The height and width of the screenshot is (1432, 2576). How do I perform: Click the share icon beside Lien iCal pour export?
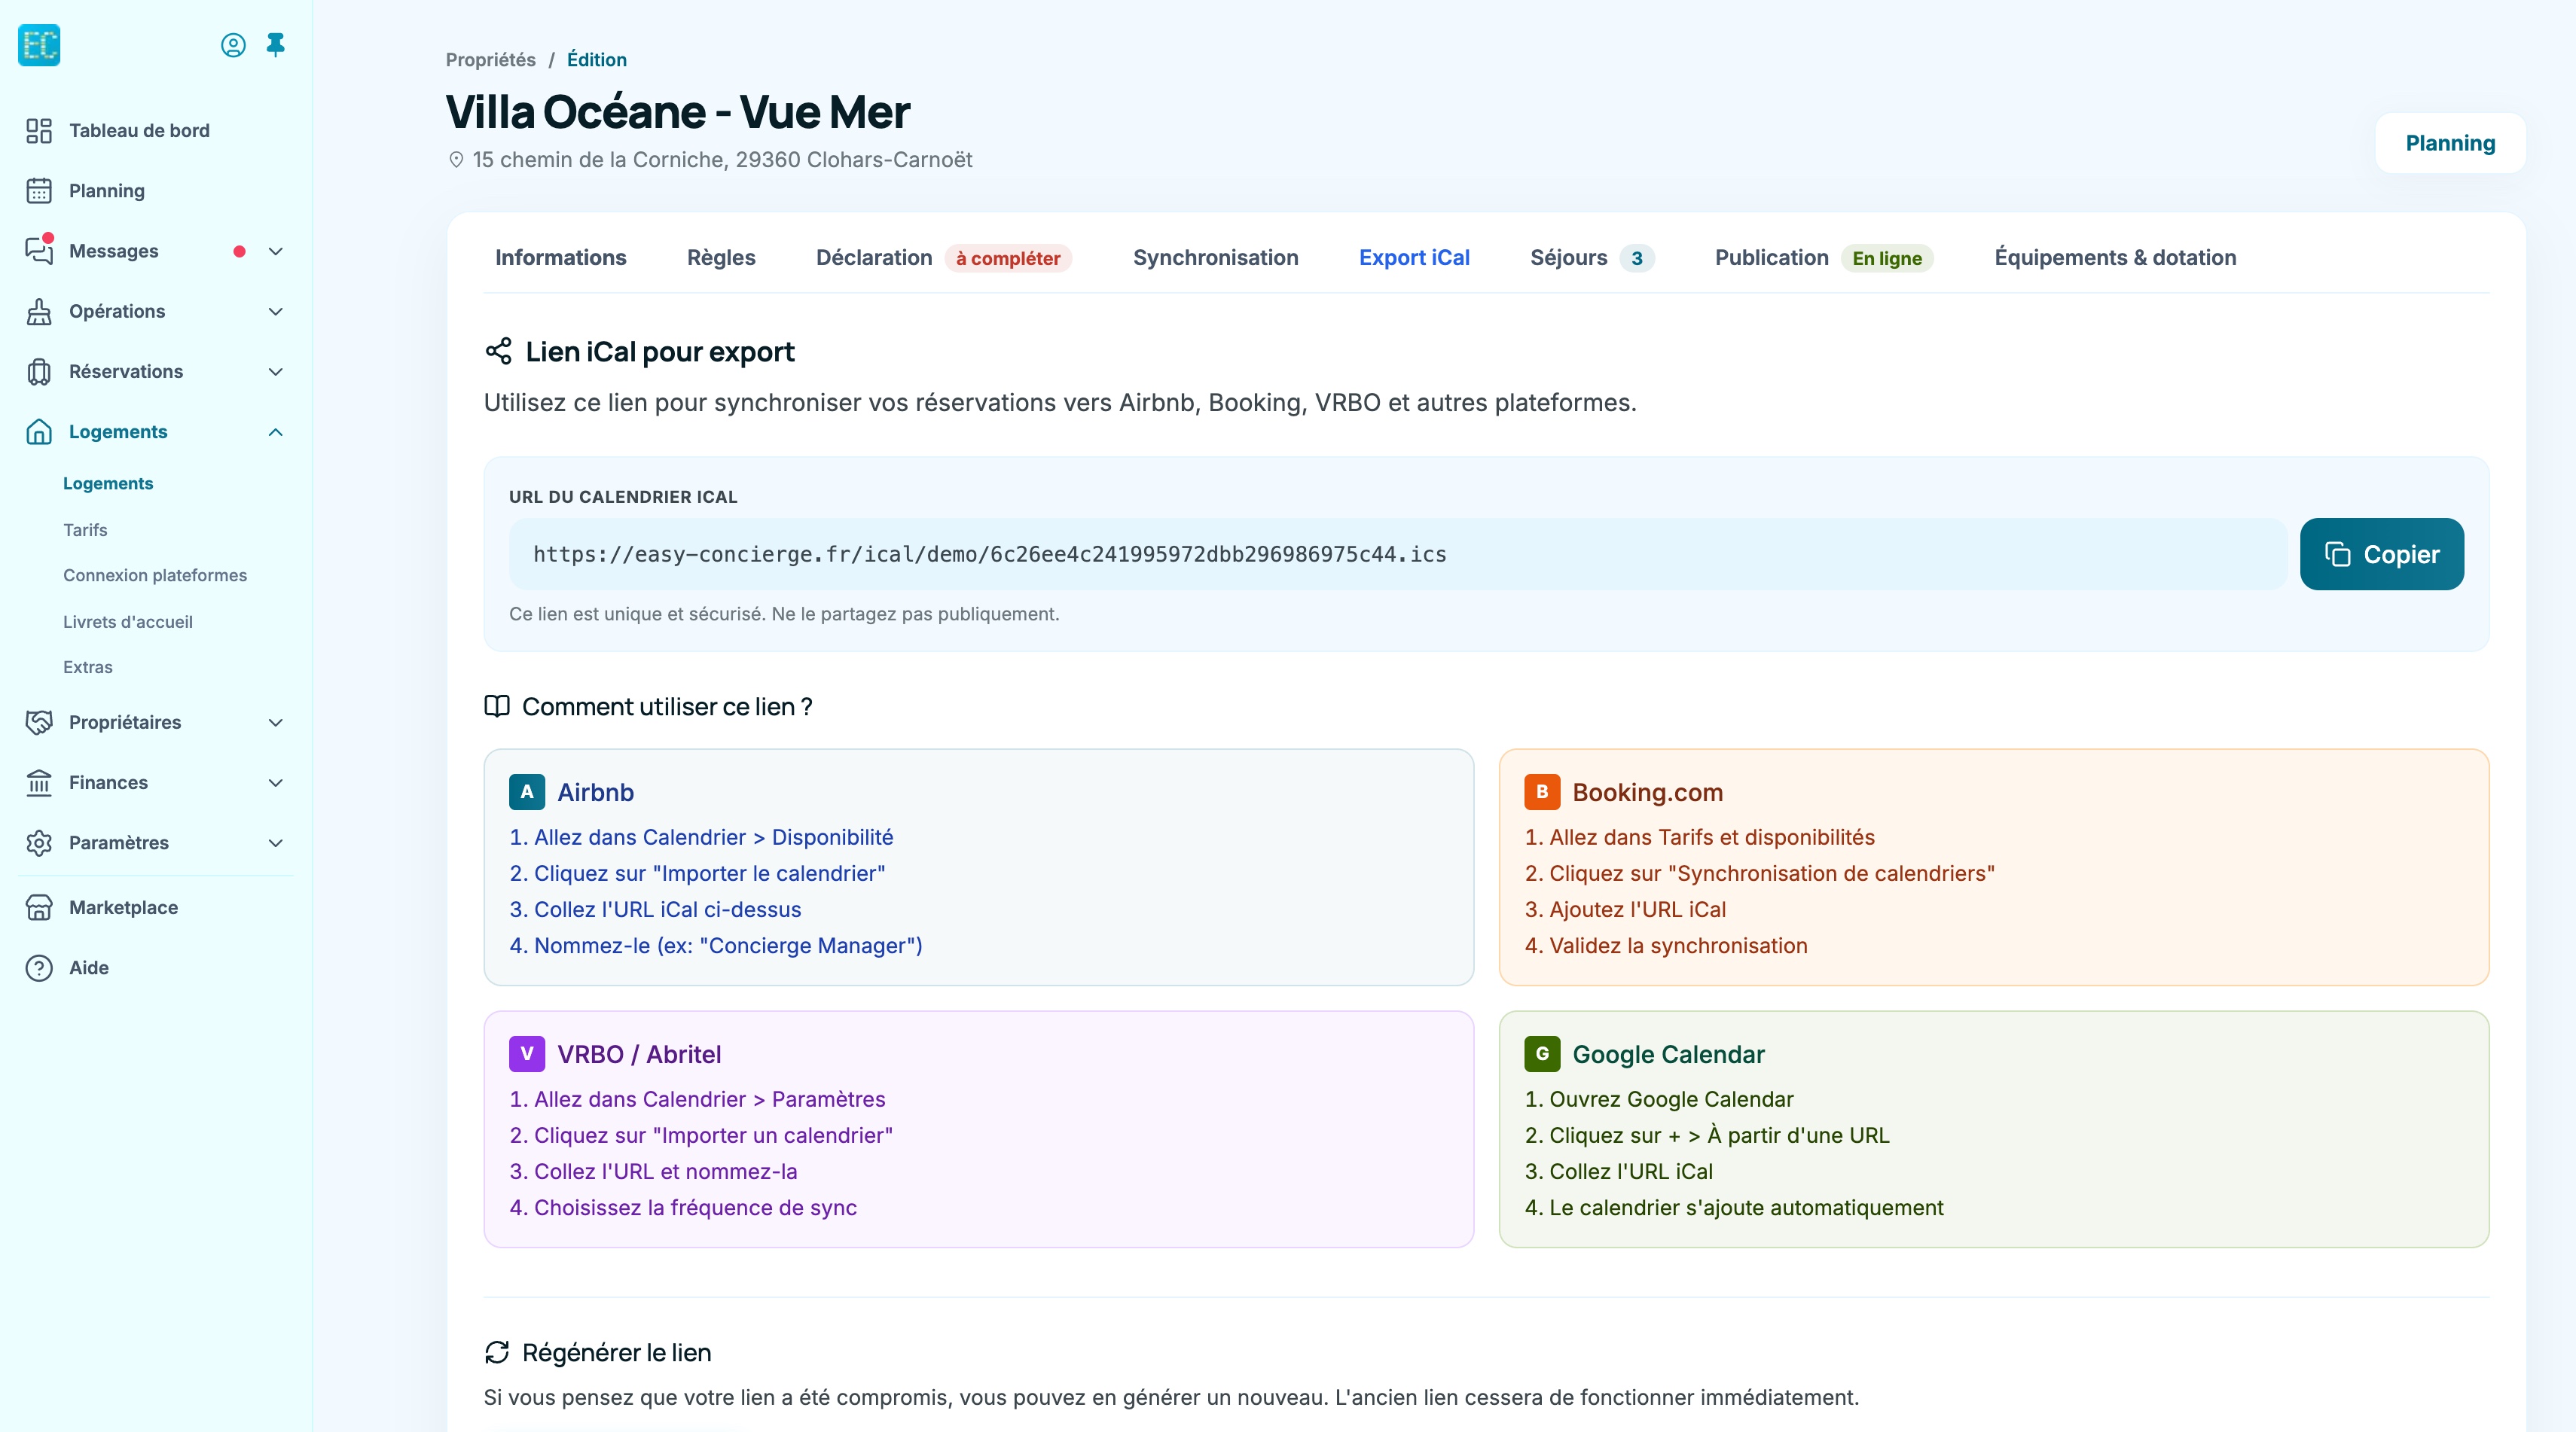point(498,351)
